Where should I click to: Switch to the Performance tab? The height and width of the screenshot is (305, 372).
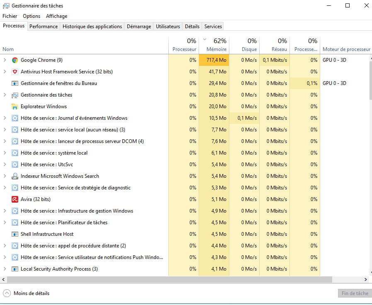pos(44,27)
